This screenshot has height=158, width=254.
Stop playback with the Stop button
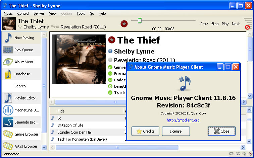coord(215,24)
